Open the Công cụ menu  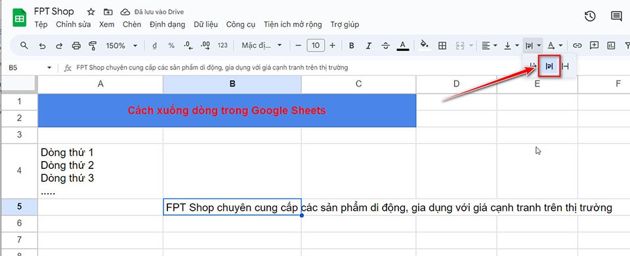coord(241,24)
